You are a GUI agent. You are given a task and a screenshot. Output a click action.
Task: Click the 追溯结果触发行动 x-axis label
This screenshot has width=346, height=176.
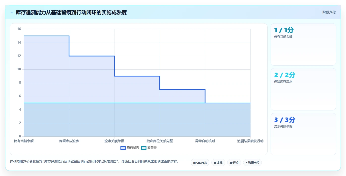tap(250, 141)
